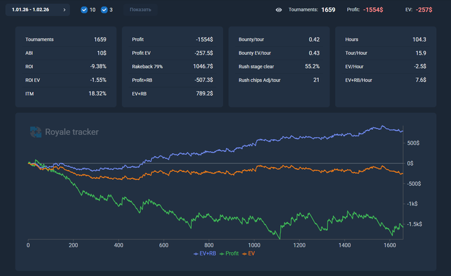
Task: Toggle EV series in chart legend
Action: click(x=250, y=253)
